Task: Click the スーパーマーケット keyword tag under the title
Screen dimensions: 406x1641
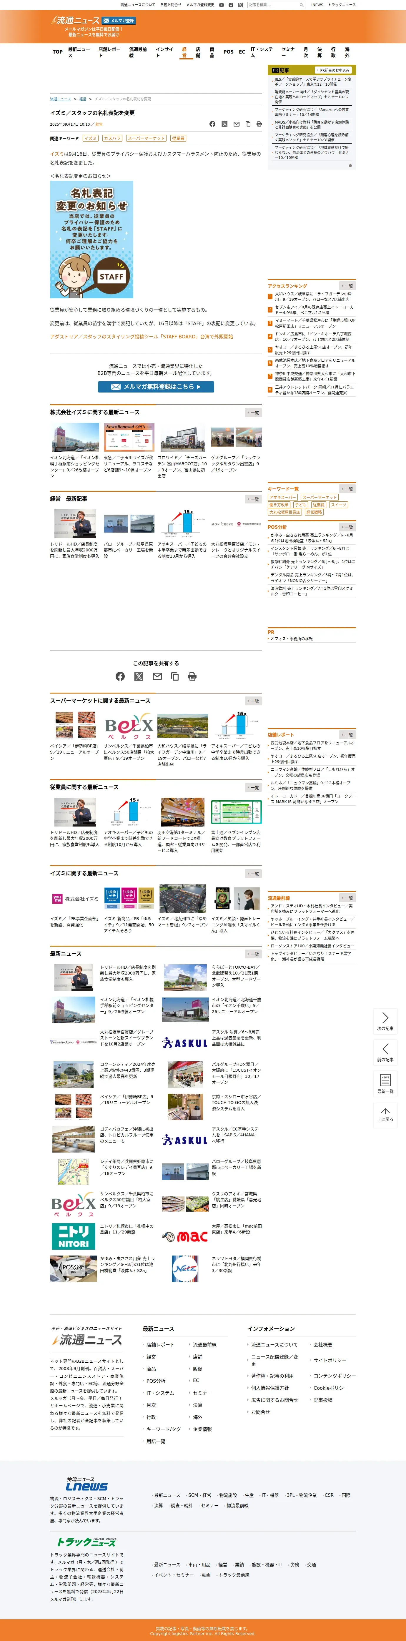Action: [x=146, y=138]
